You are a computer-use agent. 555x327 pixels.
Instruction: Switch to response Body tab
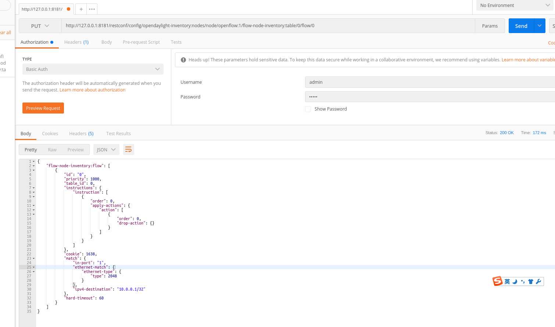26,134
